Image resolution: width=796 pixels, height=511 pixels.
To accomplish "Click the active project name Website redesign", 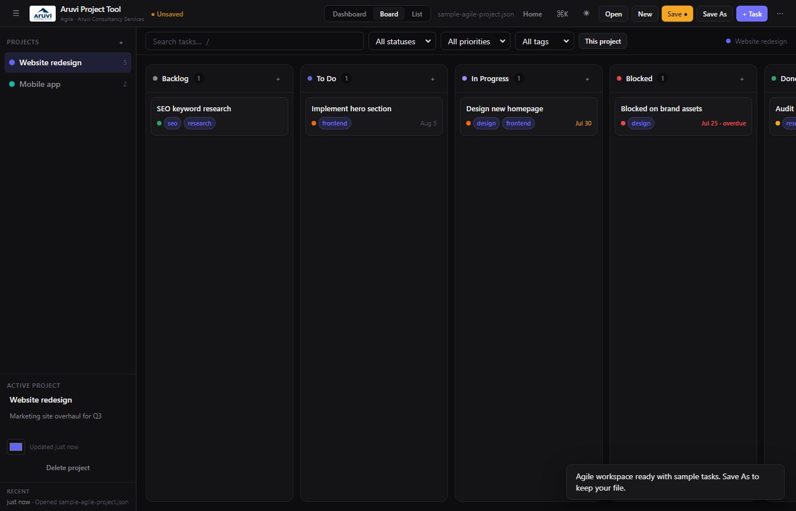I will point(41,400).
